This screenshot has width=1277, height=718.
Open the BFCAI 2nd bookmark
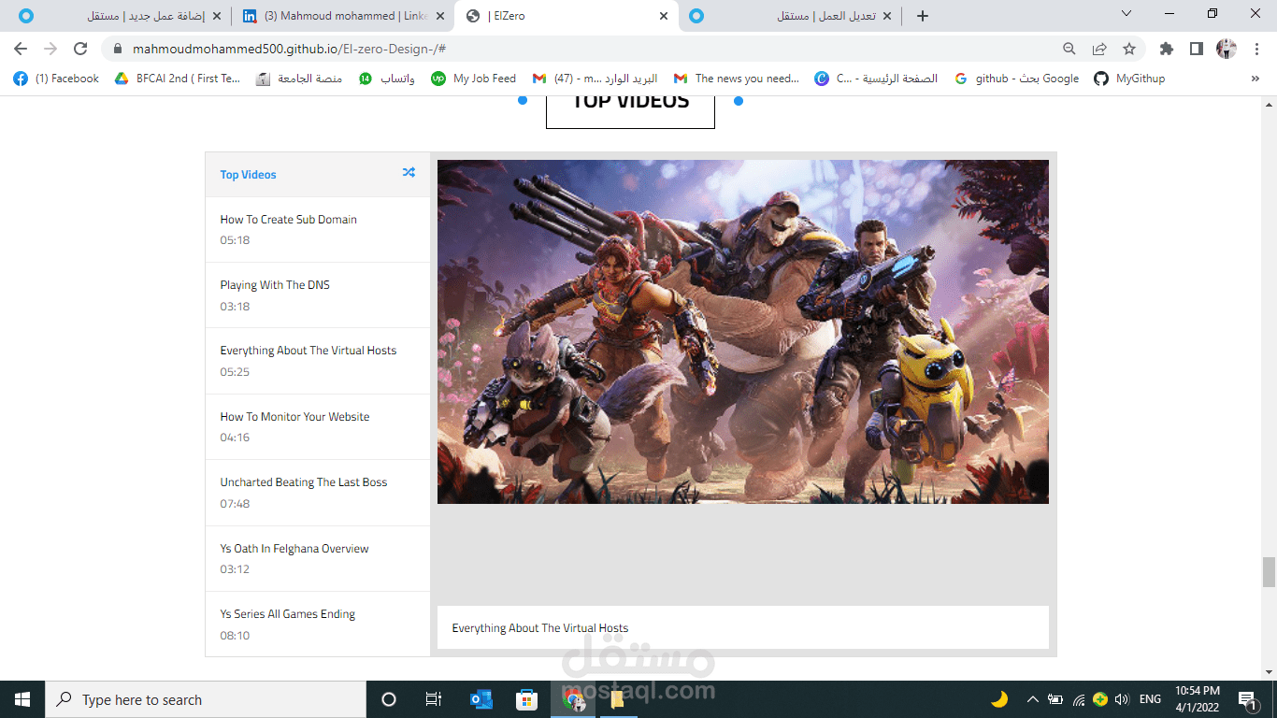pyautogui.click(x=178, y=79)
